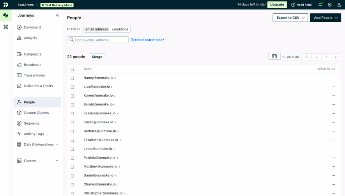Click the Test Delivery Mode badge
Image resolution: width=345 pixels, height=196 pixels.
click(57, 5)
